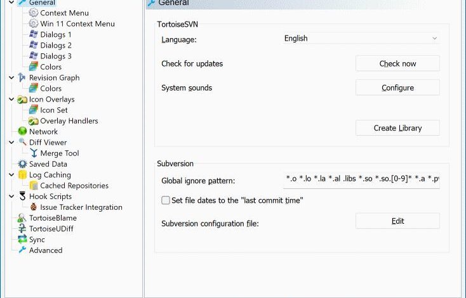This screenshot has height=298, width=466.
Task: Open the Merge Tool icon entry
Action: pyautogui.click(x=34, y=153)
